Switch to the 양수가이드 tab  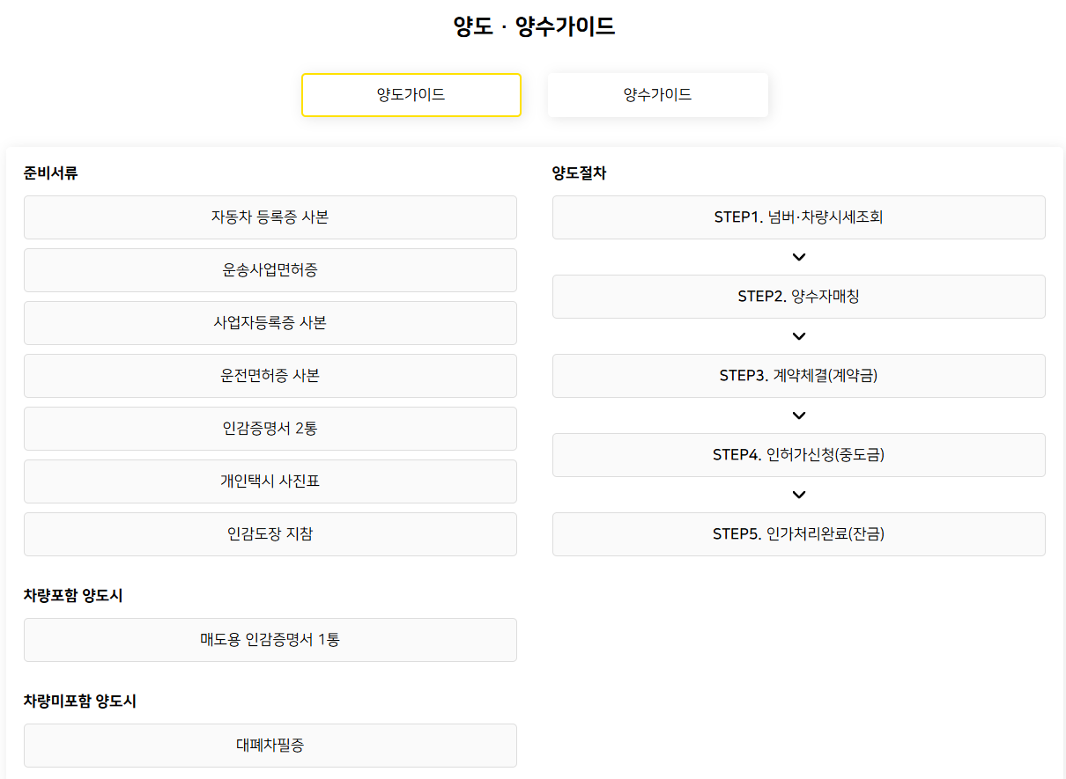(658, 94)
